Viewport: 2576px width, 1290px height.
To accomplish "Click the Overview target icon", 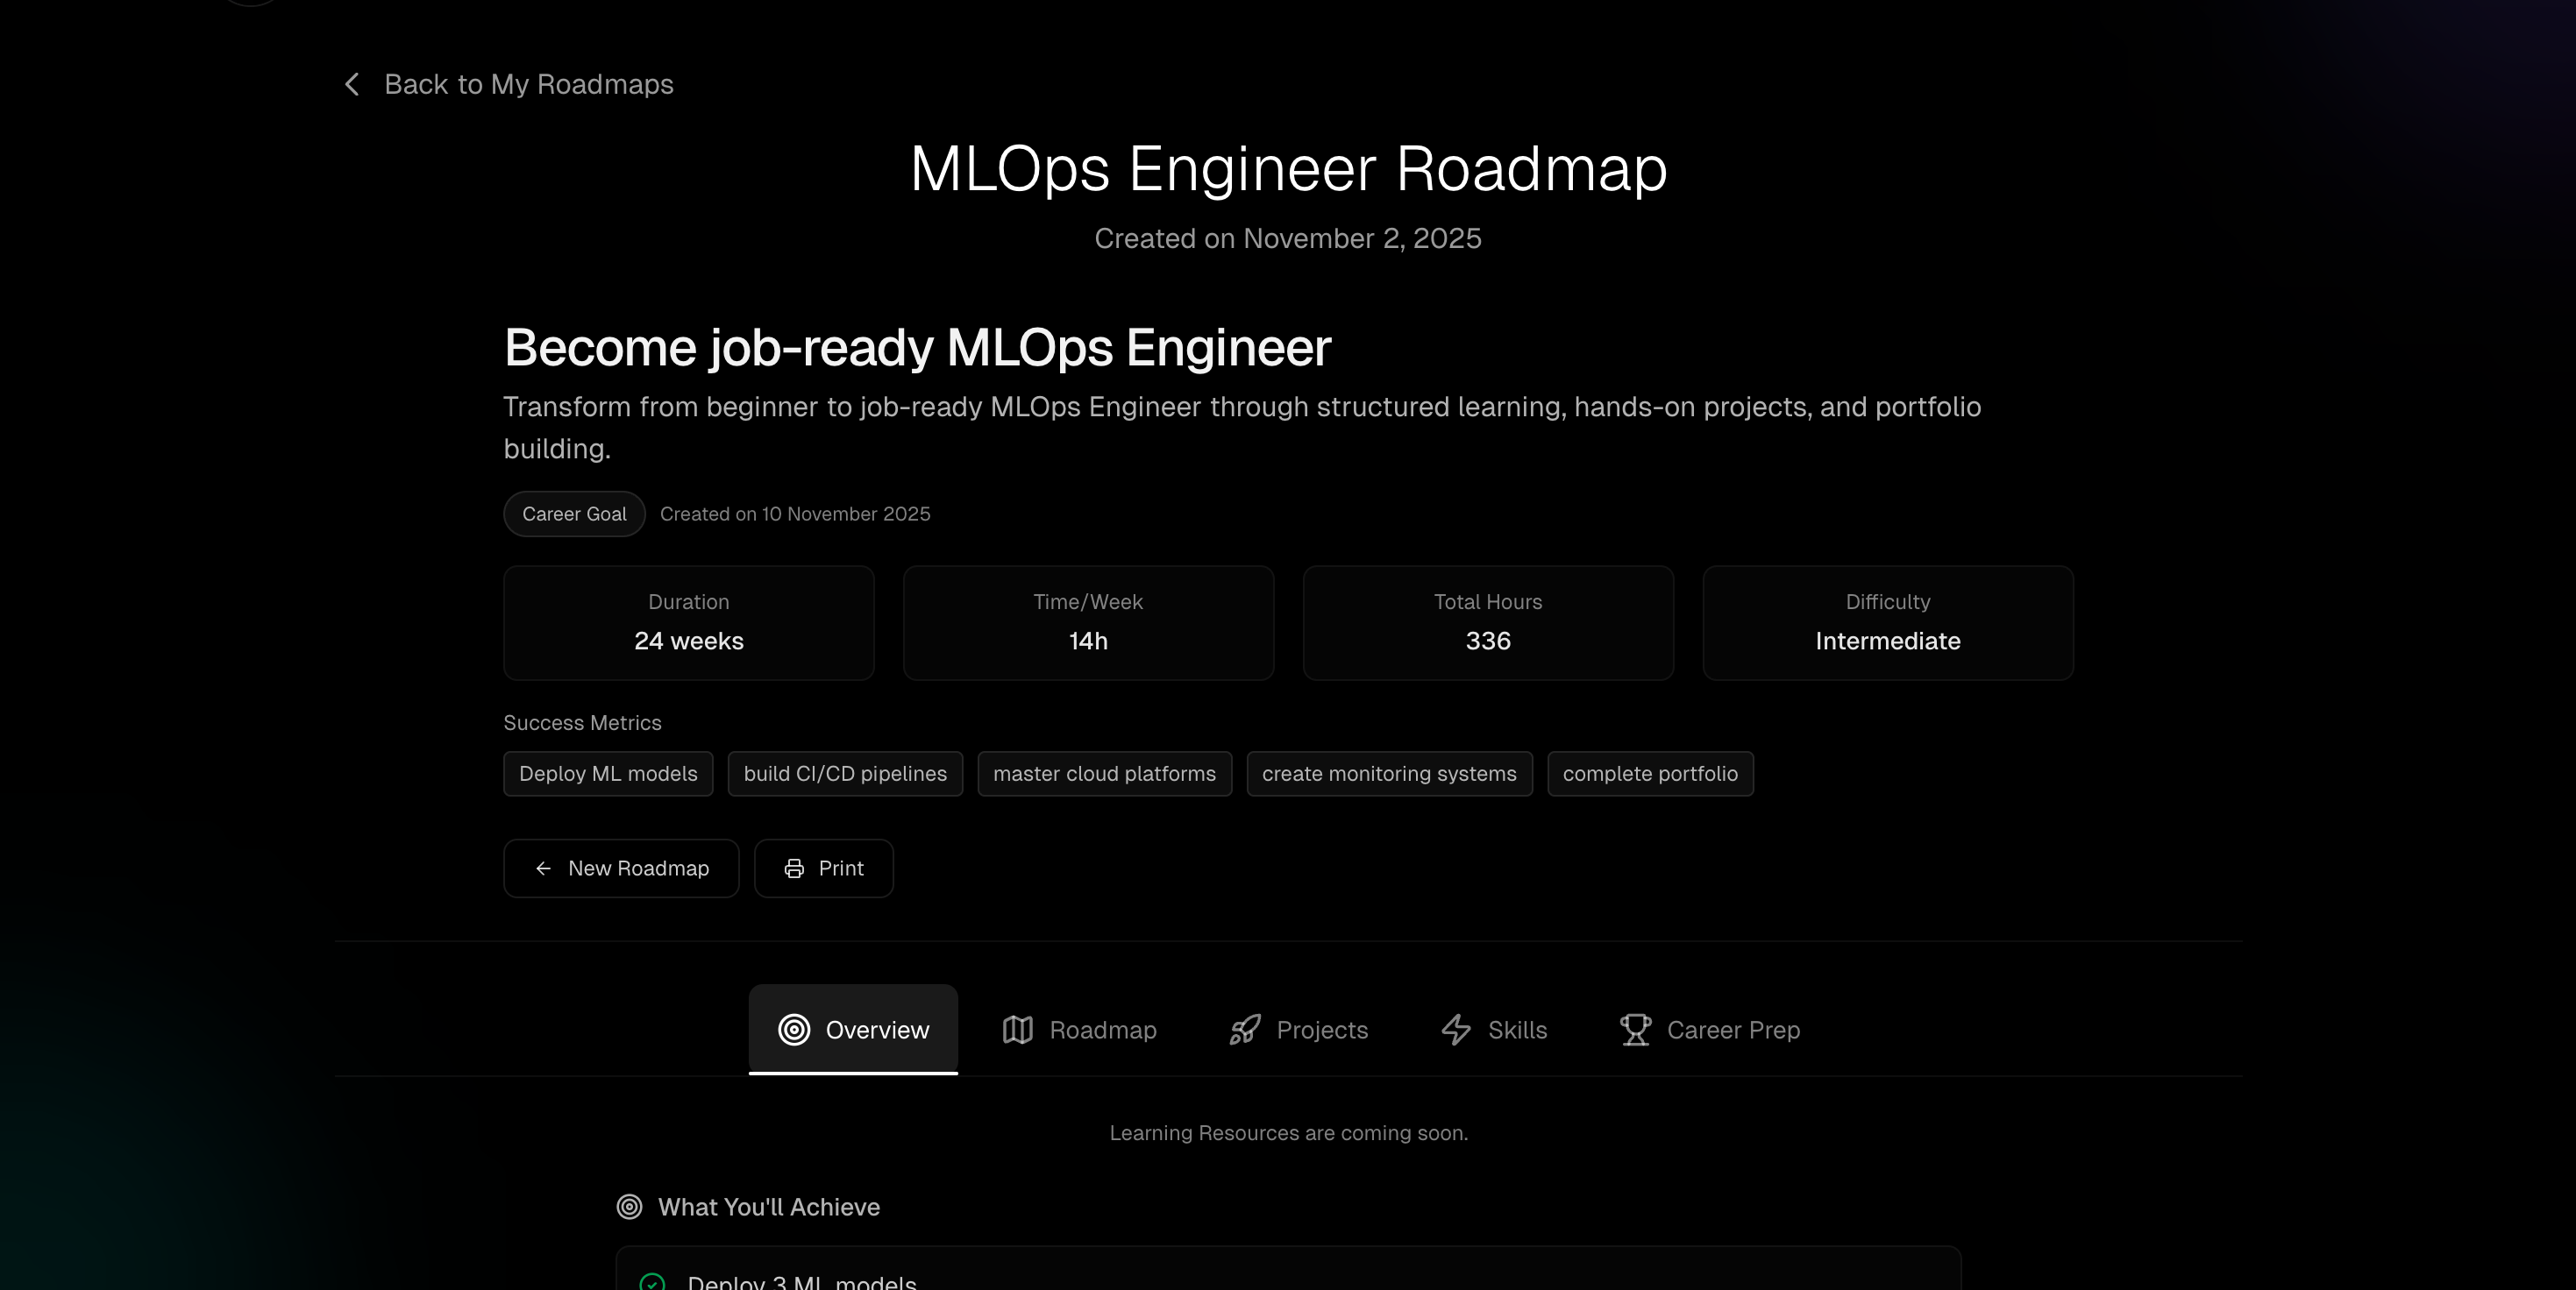I will pyautogui.click(x=794, y=1031).
